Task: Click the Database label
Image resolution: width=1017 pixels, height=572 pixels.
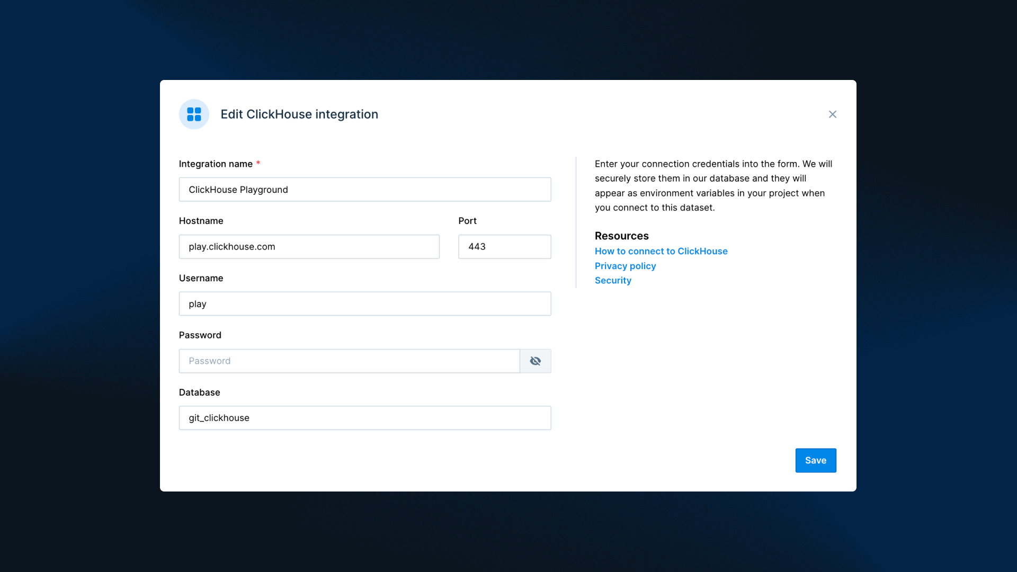Action: (x=200, y=392)
